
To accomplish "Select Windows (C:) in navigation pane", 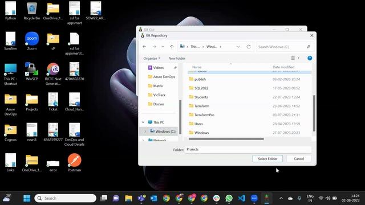I will click(x=163, y=132).
